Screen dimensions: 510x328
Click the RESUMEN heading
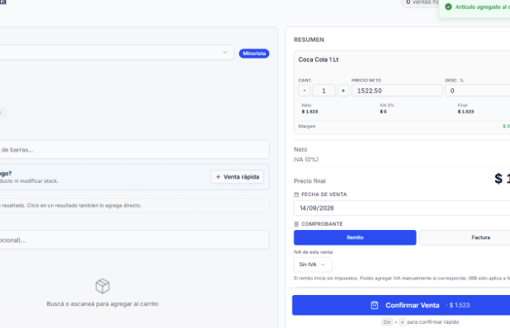[309, 40]
